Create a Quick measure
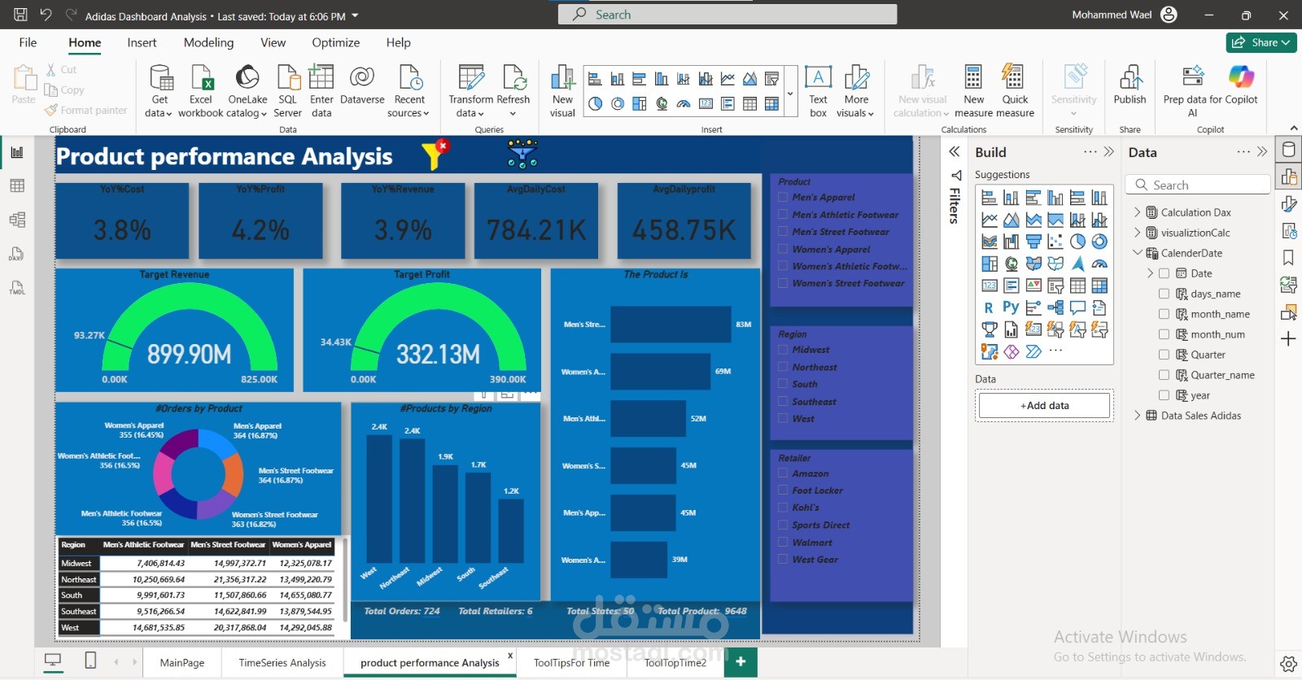The width and height of the screenshot is (1302, 680). 1015,90
